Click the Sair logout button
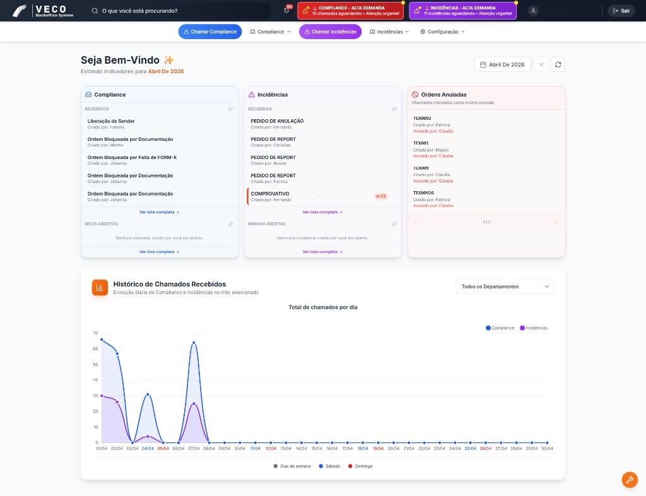 621,11
